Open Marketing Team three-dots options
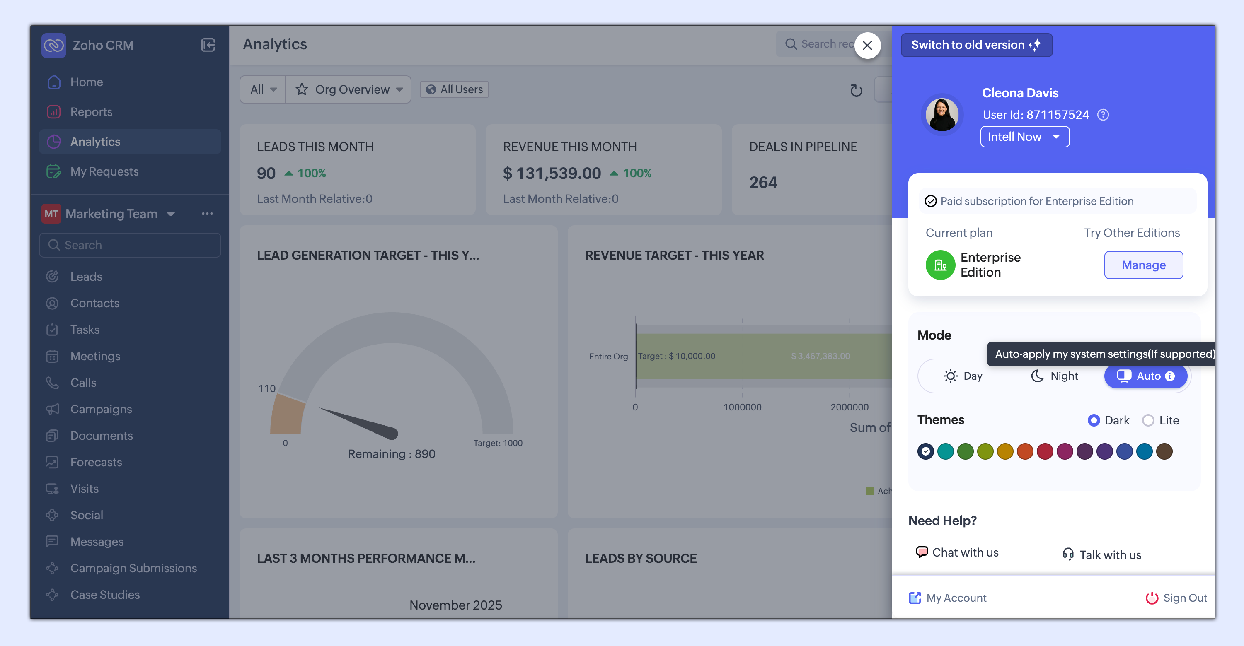The width and height of the screenshot is (1244, 646). point(207,214)
